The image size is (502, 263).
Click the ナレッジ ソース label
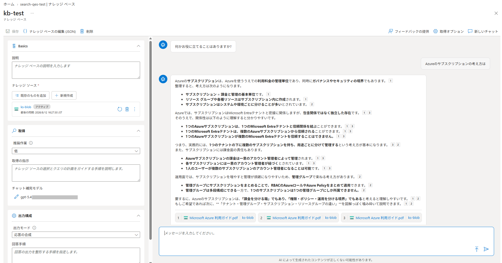[x=24, y=85]
